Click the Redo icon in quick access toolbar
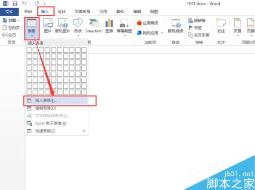The width and height of the screenshot is (255, 190). click(x=37, y=3)
